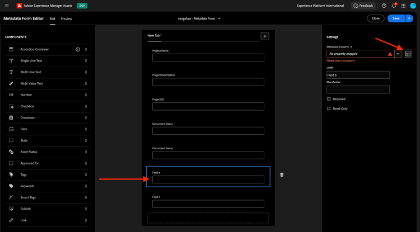Select the Single Line Text component icon
The height and width of the screenshot is (232, 420).
coord(11,61)
